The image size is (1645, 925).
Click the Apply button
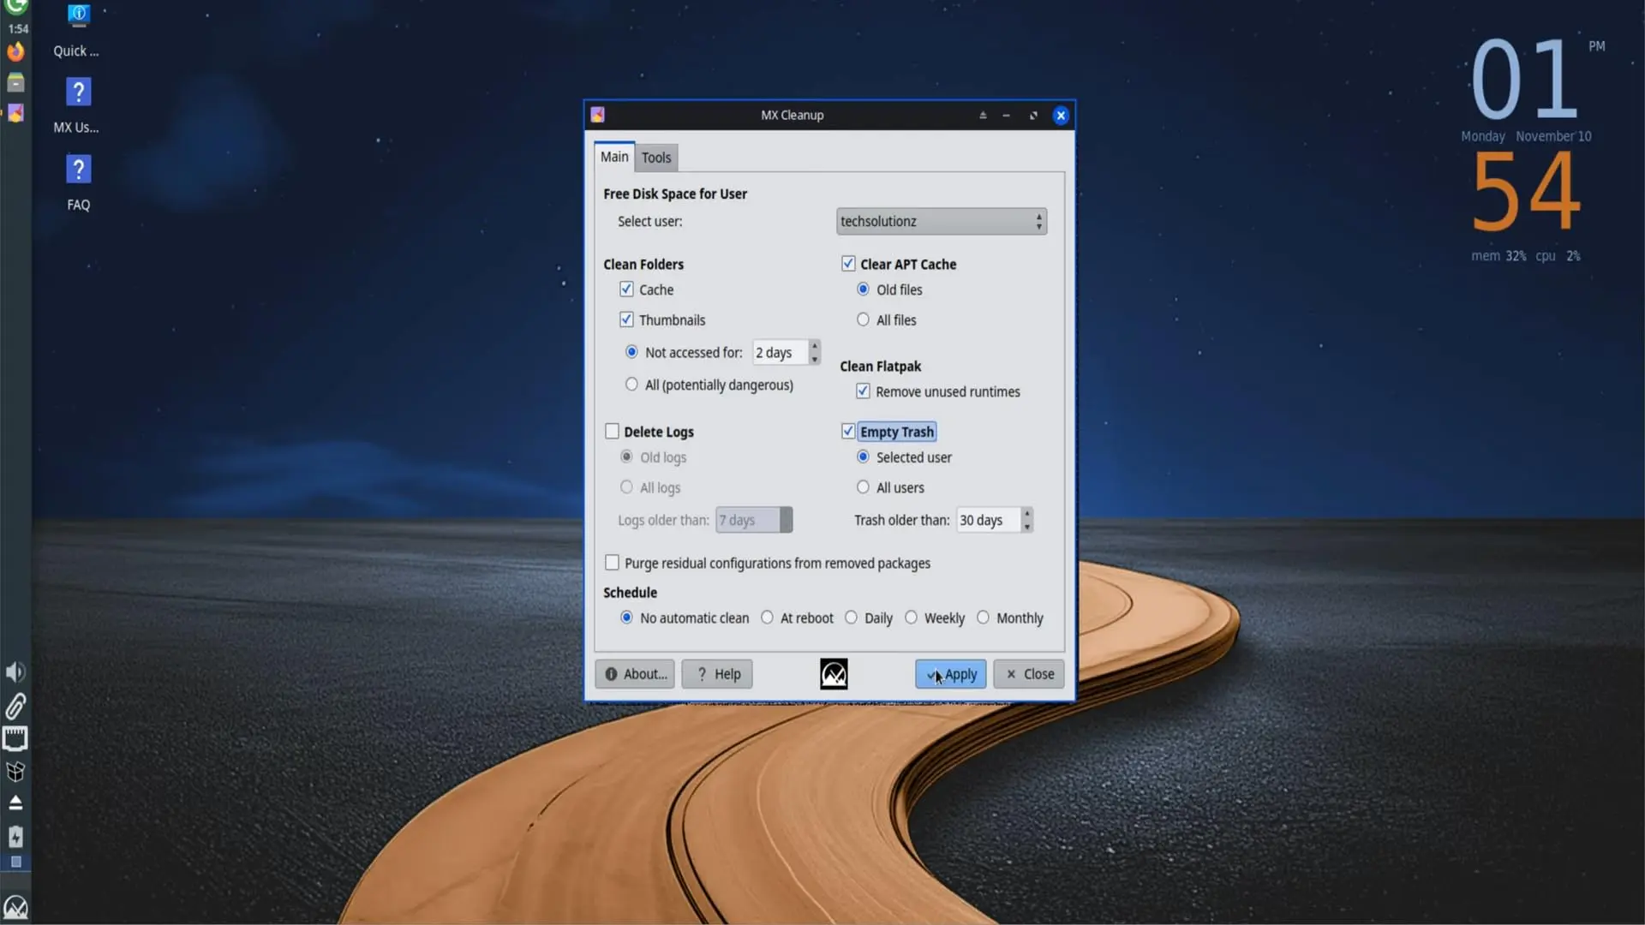click(951, 674)
